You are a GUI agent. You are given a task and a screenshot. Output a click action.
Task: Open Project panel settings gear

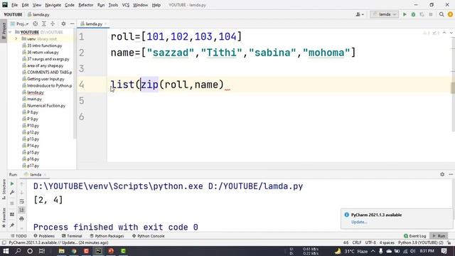click(63, 23)
